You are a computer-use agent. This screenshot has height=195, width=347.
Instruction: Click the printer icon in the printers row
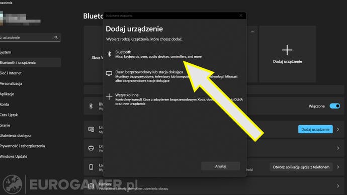coord(91,148)
